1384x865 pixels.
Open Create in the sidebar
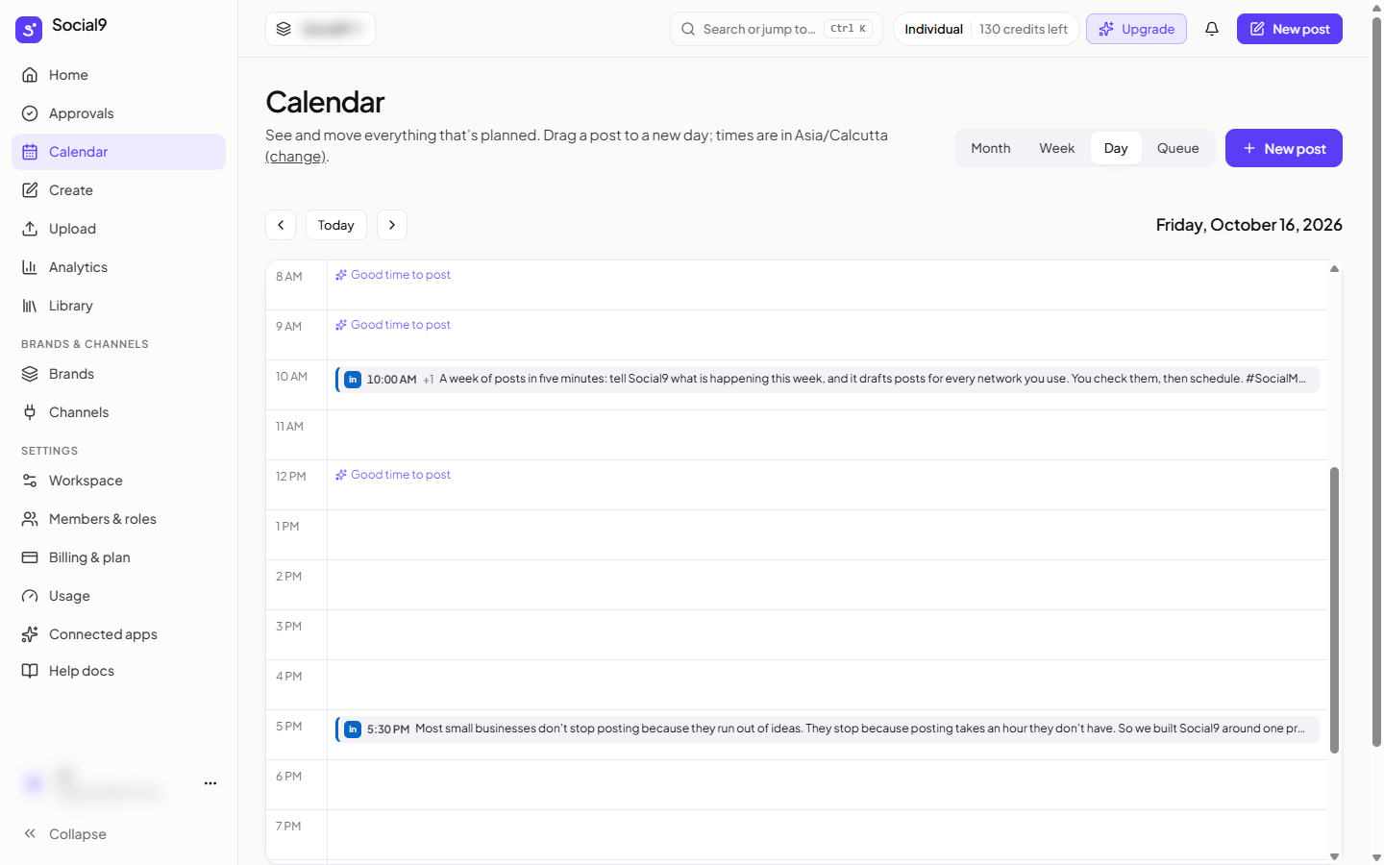pos(118,190)
